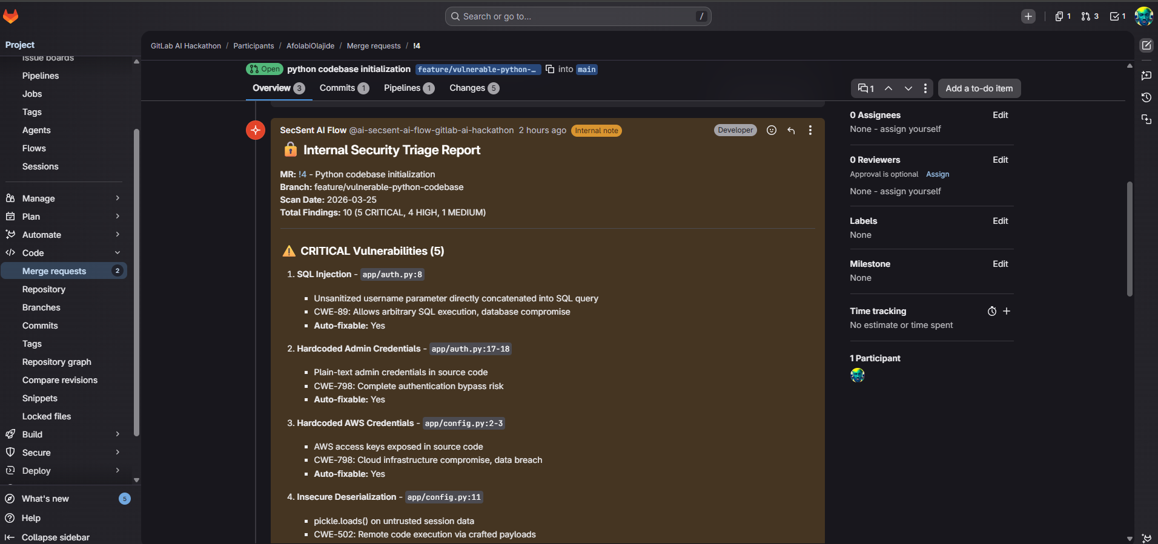Open AfolabiOlajide breadcrumb

[x=310, y=46]
